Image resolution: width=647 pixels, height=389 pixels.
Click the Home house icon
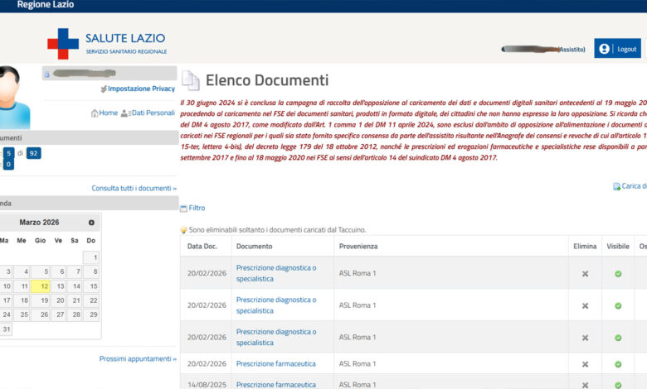[x=95, y=113]
